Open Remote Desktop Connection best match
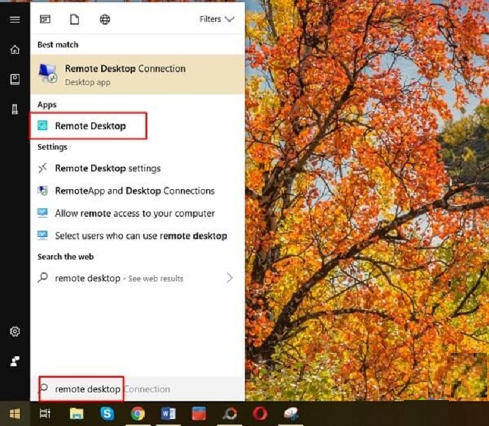489x426 pixels. (x=125, y=74)
